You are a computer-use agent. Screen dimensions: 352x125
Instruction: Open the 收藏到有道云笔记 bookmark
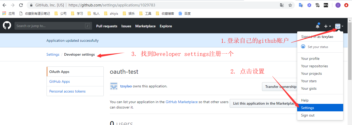click(x=35, y=13)
